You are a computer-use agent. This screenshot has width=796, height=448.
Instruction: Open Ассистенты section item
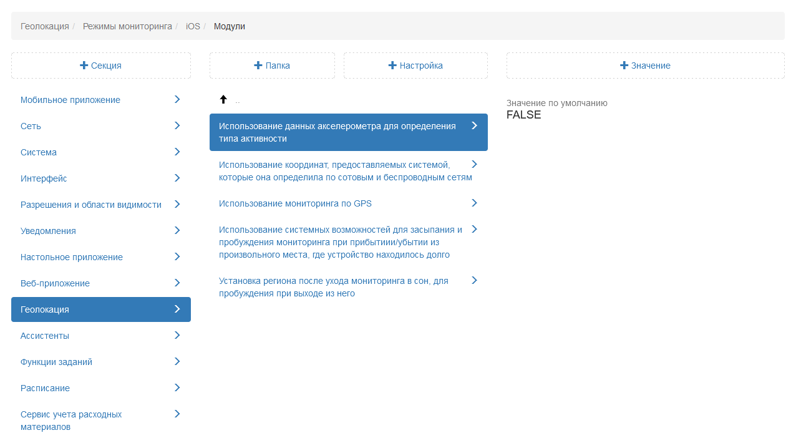tap(45, 336)
